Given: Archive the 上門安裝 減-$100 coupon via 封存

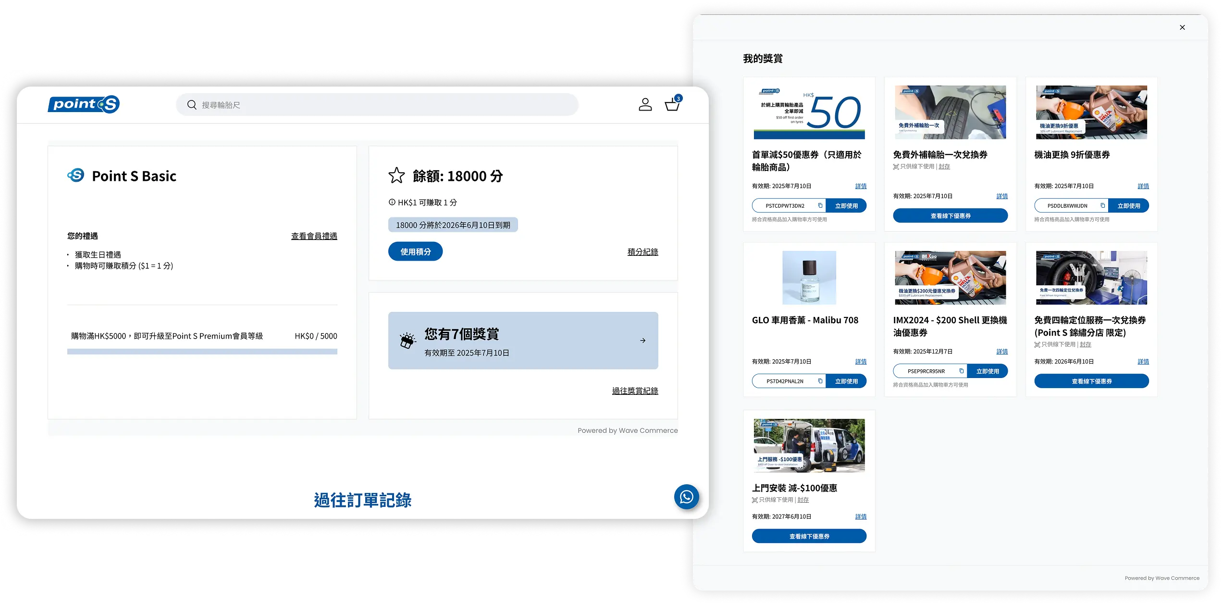Looking at the screenshot, I should point(803,500).
